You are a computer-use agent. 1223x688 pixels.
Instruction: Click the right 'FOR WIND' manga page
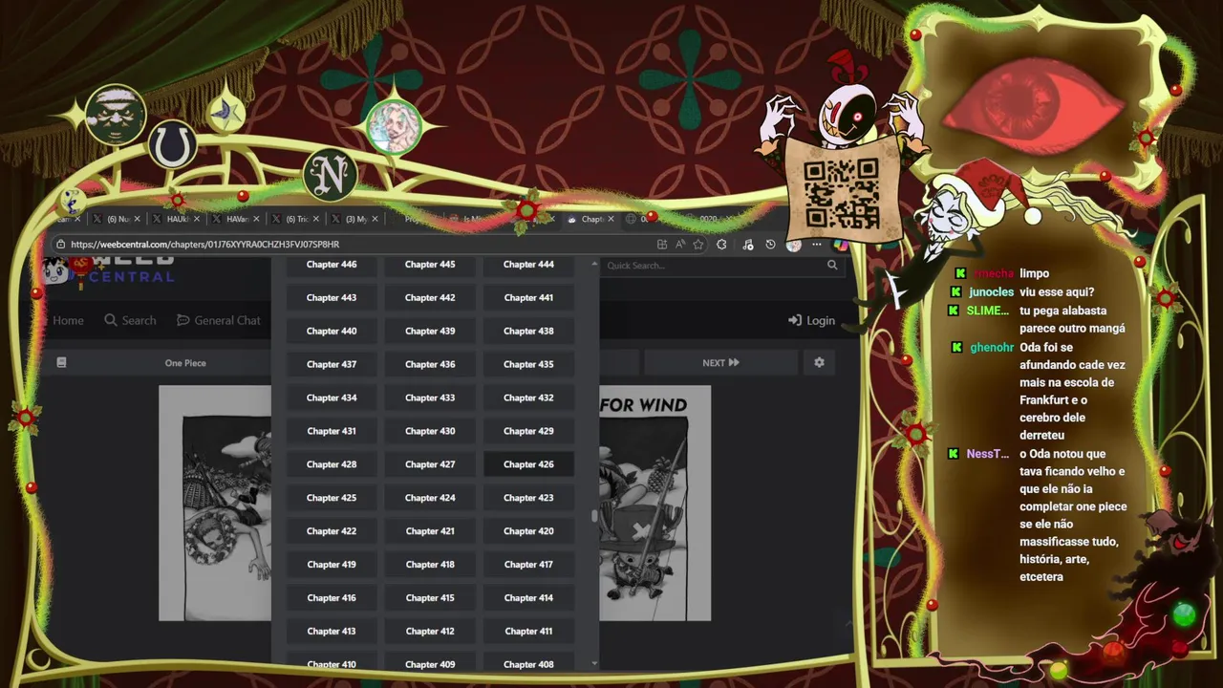click(x=654, y=504)
